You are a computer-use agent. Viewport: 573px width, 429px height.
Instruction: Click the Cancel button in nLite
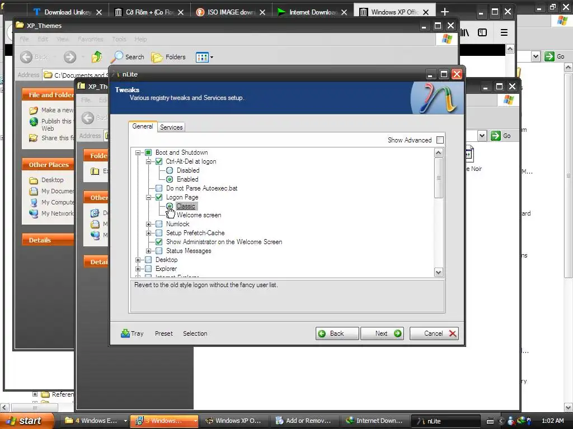click(x=434, y=333)
